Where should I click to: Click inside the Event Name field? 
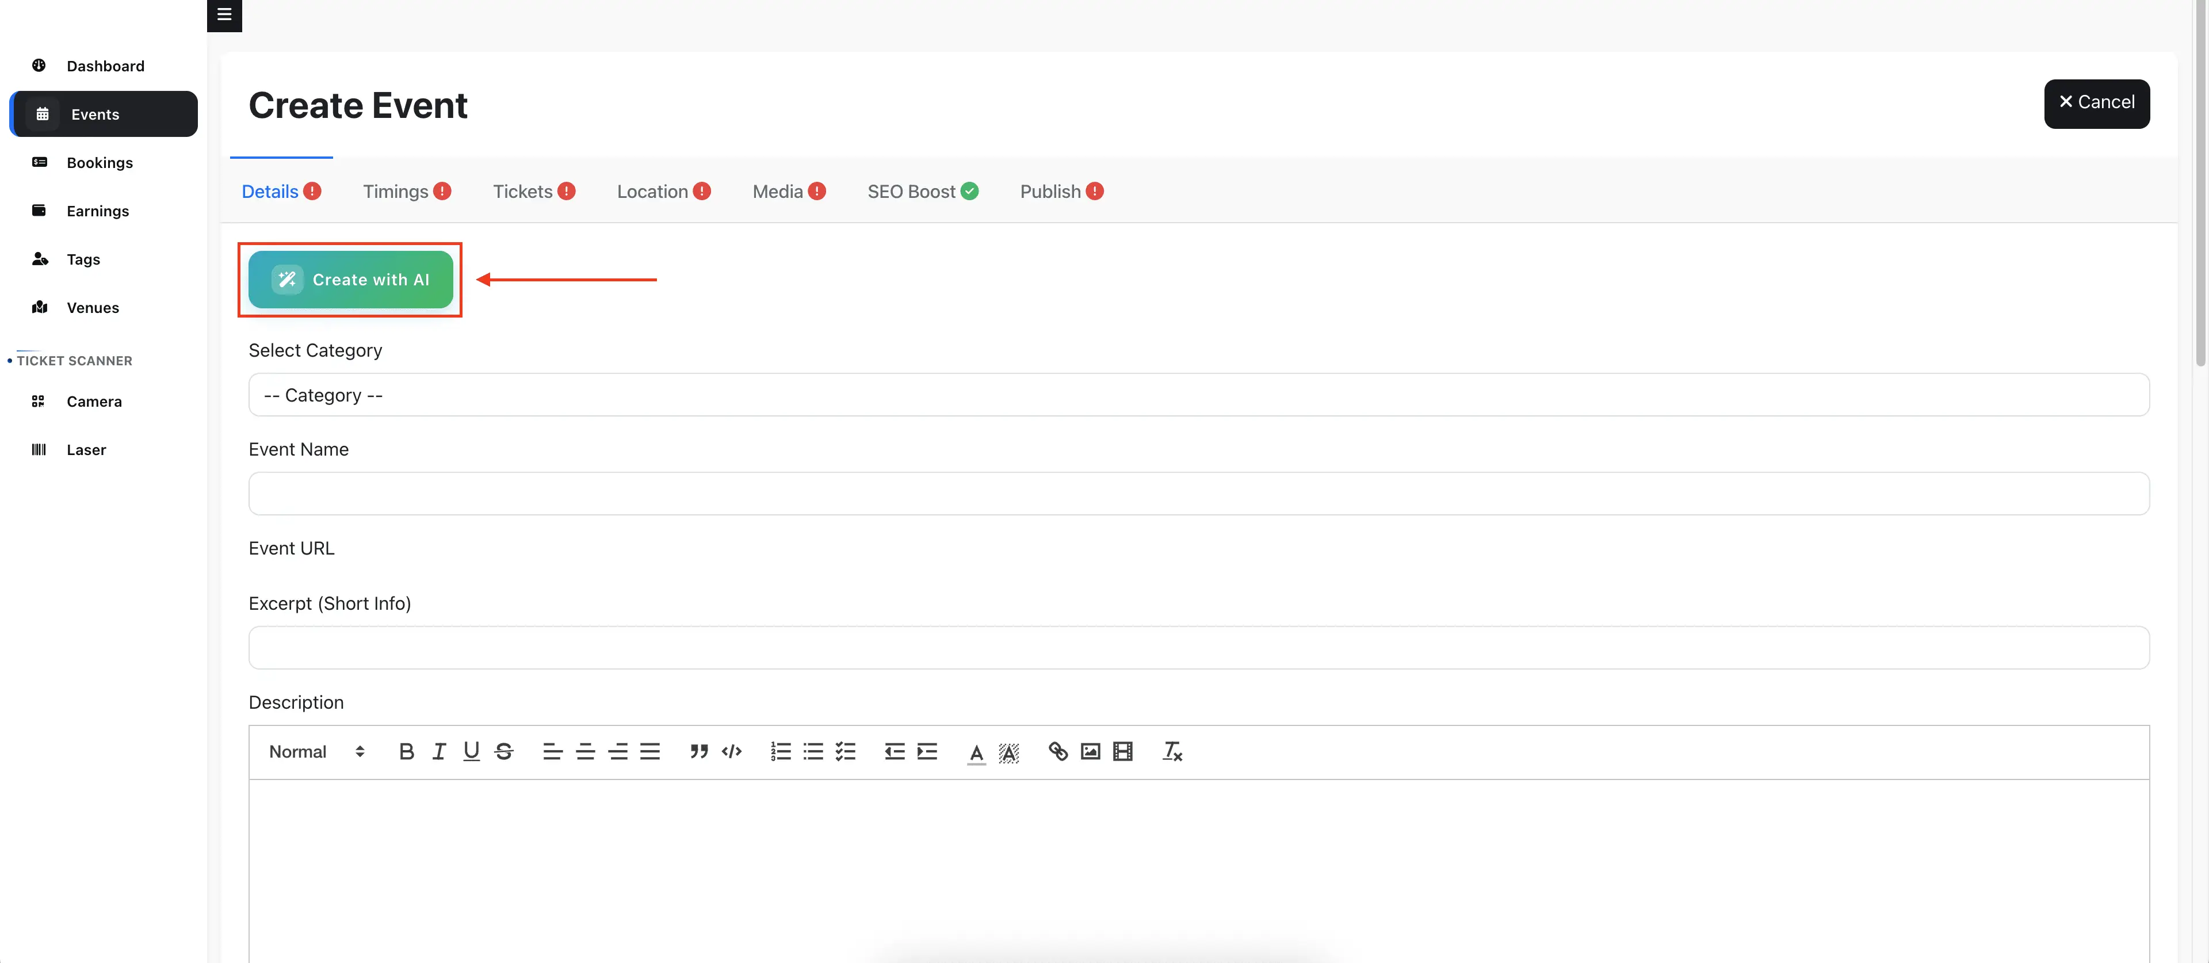[x=1197, y=493]
